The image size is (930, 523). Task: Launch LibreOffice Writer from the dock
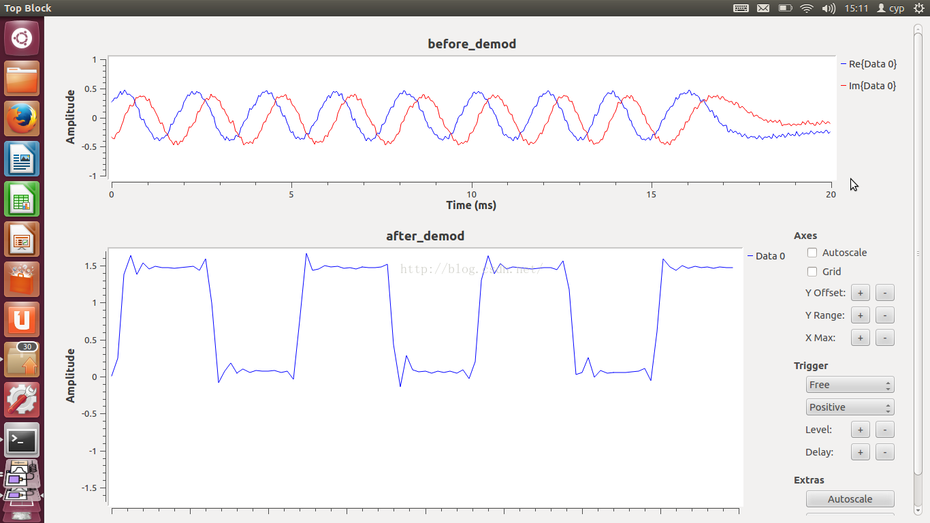(22, 159)
